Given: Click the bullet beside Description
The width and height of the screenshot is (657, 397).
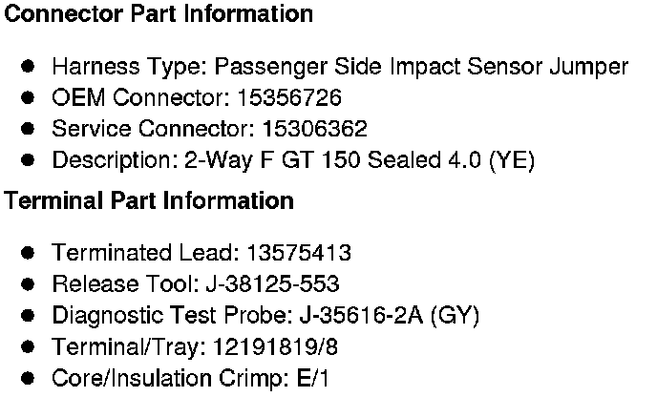Looking at the screenshot, I should (x=29, y=160).
